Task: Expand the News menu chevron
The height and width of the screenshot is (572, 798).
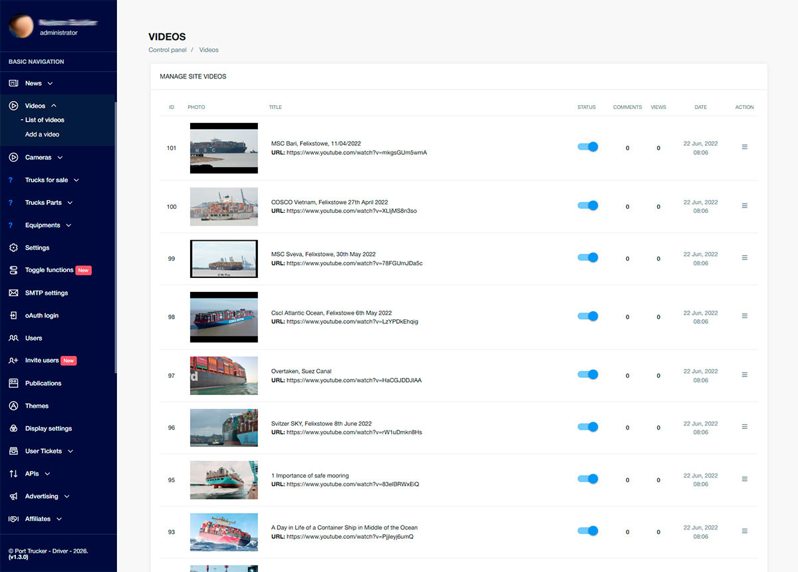Action: [51, 84]
